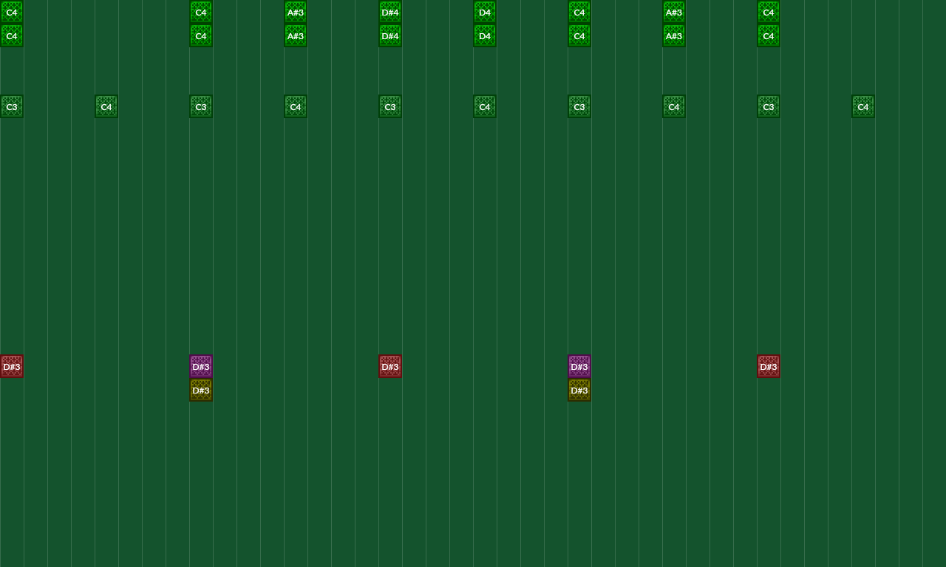Screen dimensions: 946x567
Task: Select the top-row D4 note block
Action: point(484,12)
